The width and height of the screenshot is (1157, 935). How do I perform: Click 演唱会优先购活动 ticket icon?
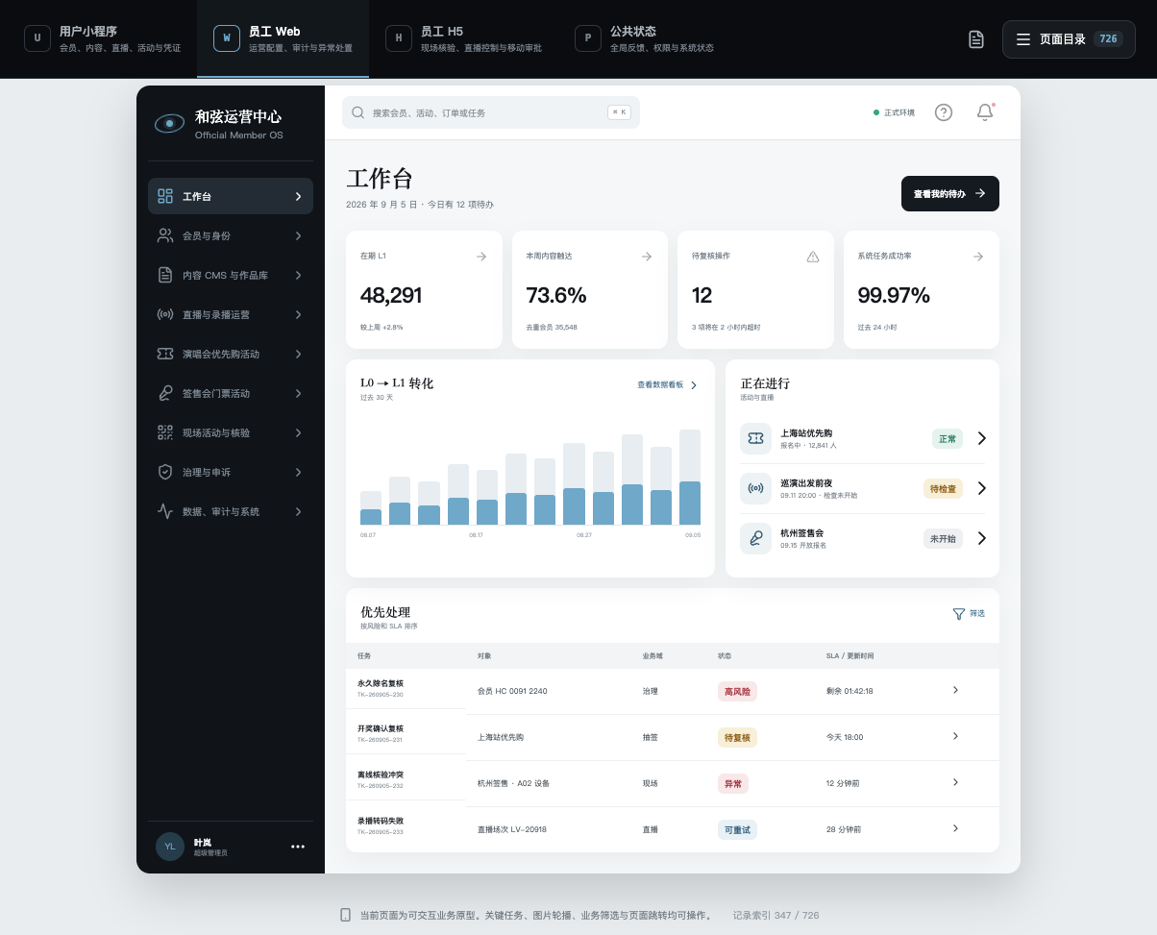point(165,354)
